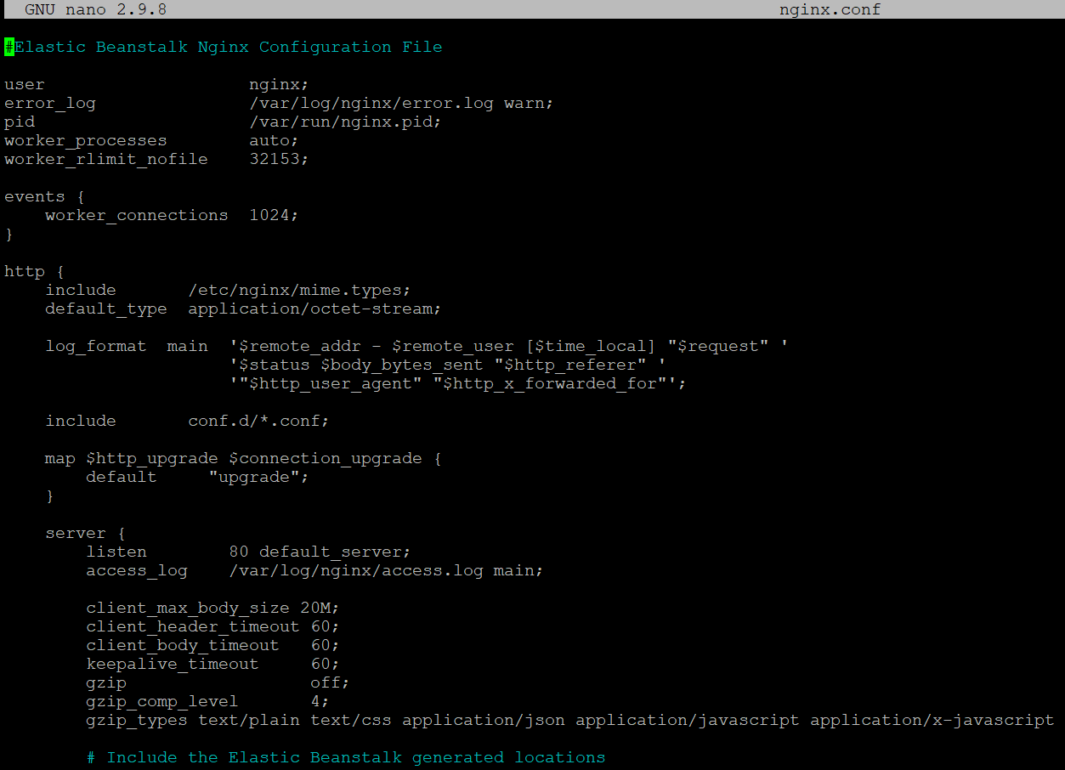Click the 'gzip_types' directive
Screen dimensions: 1065x770
tap(137, 720)
